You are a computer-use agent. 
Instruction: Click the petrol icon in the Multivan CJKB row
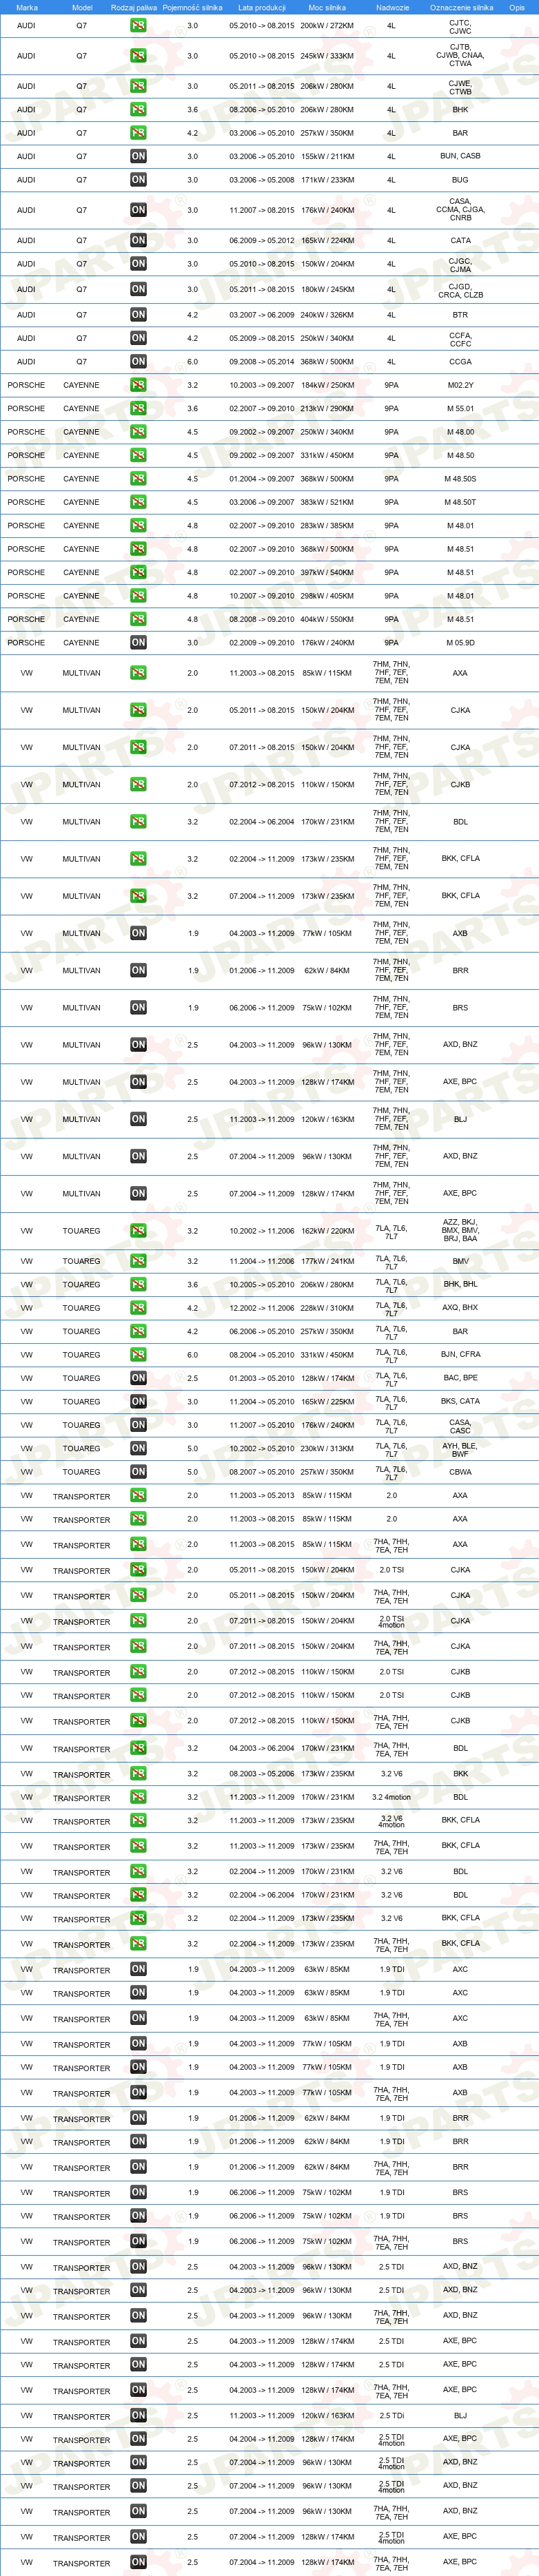138,785
